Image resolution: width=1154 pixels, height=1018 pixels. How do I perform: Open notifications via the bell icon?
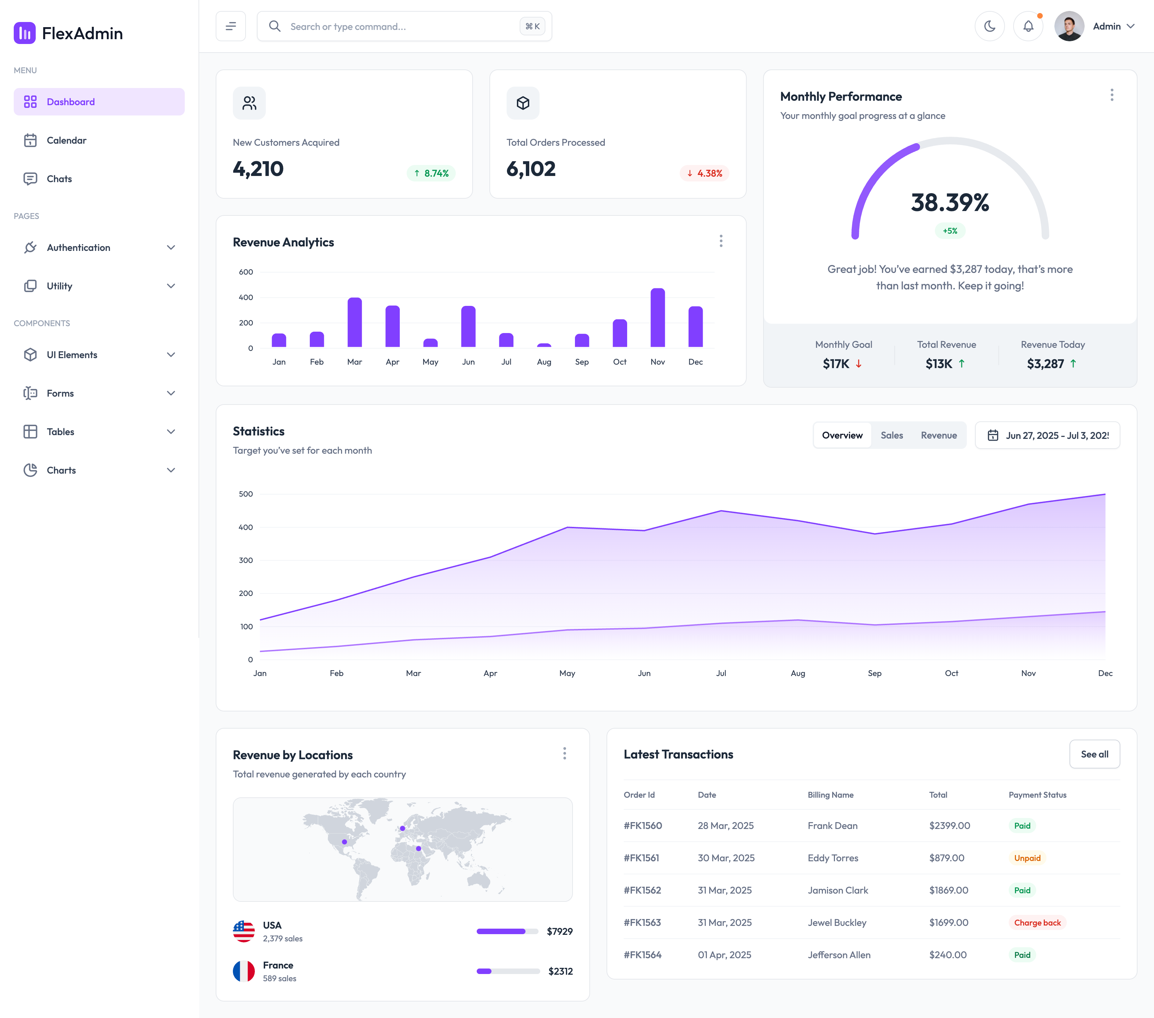[x=1028, y=26]
